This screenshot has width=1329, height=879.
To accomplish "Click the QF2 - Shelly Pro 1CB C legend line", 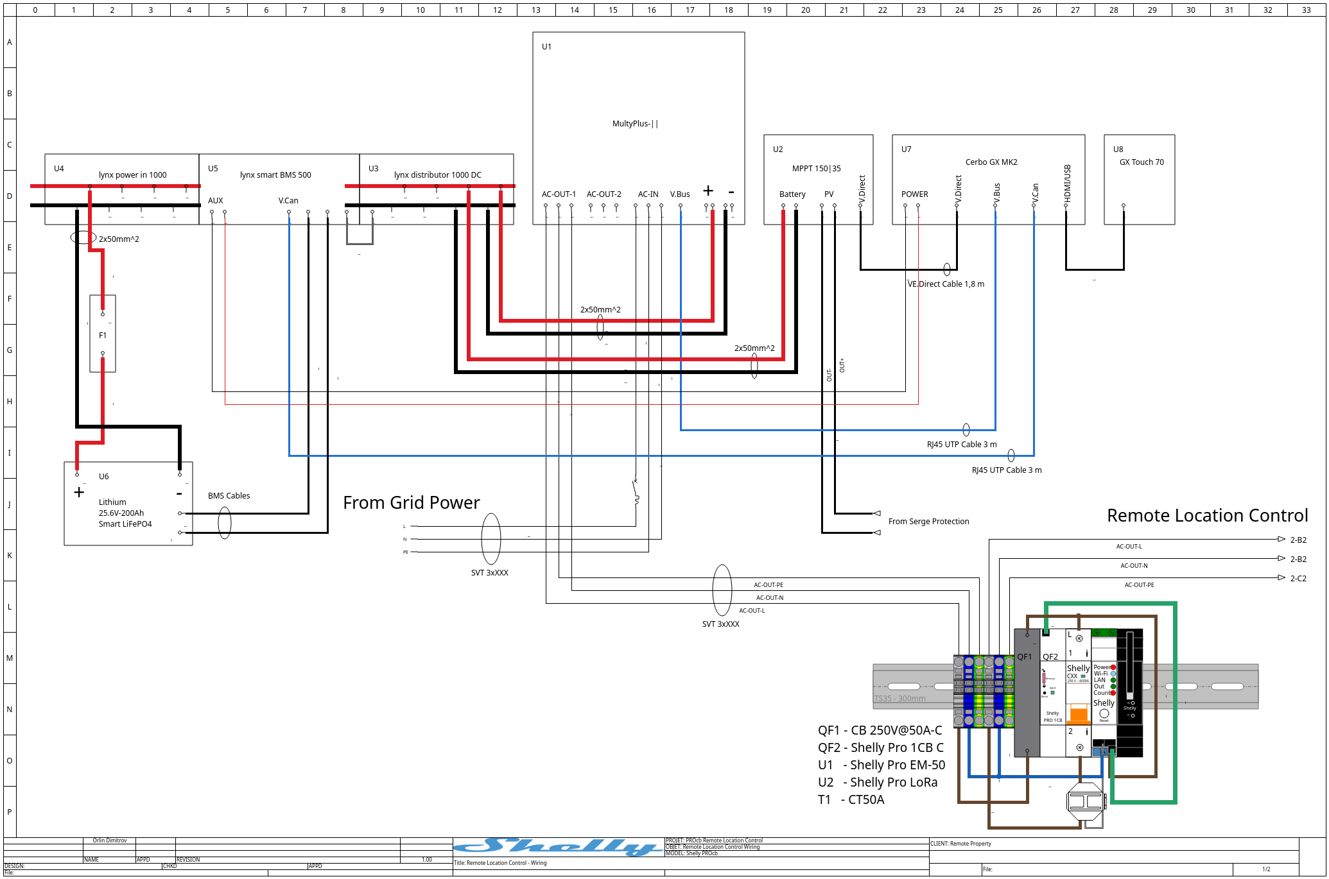I will coord(880,747).
